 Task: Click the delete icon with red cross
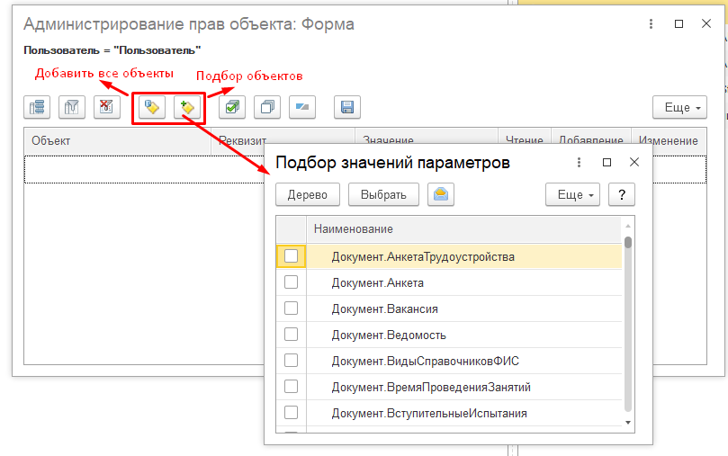pos(106,107)
